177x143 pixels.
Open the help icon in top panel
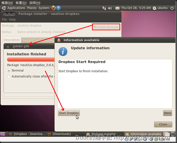pos(58,8)
